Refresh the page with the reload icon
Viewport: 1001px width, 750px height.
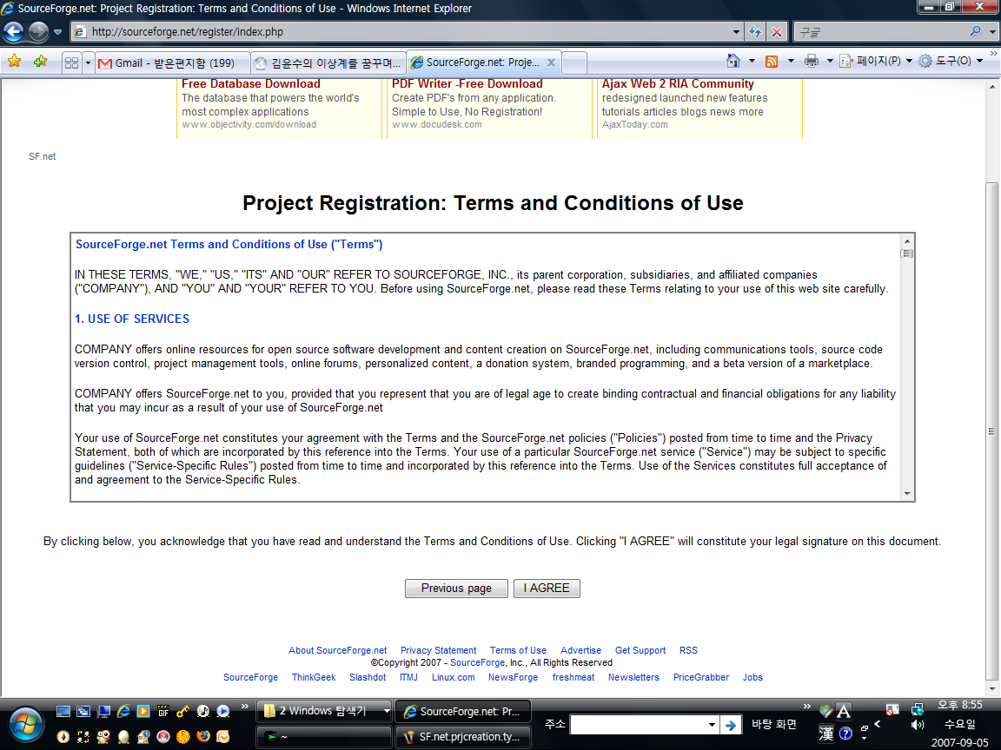pos(755,31)
